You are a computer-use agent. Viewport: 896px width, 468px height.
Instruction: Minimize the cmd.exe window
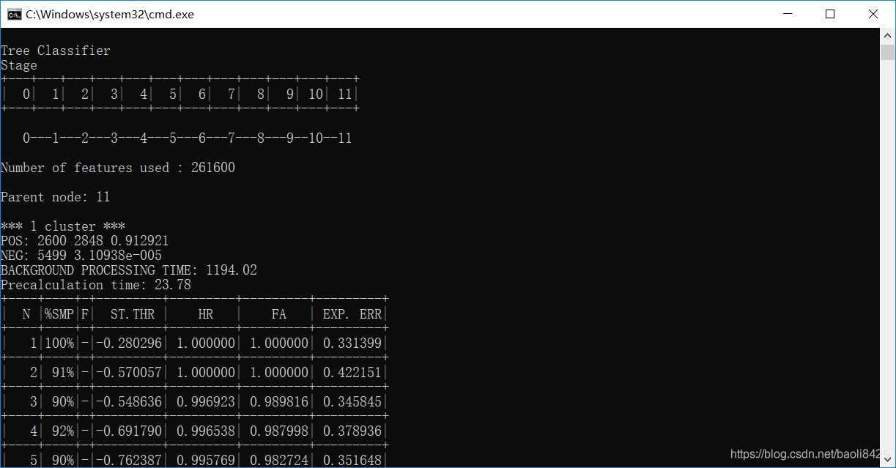coord(788,14)
